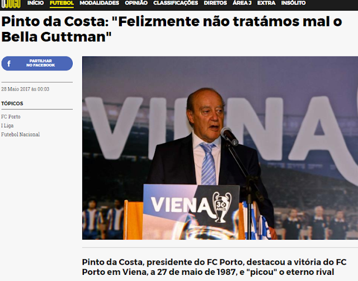Click the O Jogo logo
Viewport: 358px width, 281px height.
(x=11, y=4)
